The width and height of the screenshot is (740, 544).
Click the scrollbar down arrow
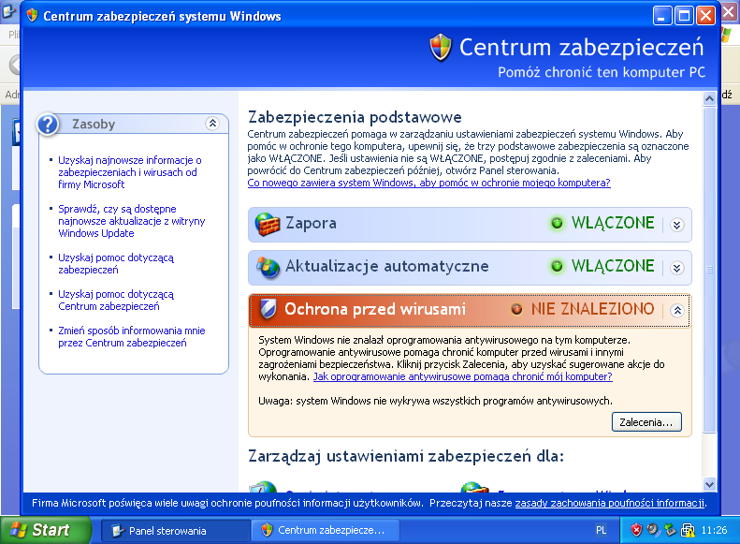pos(709,484)
